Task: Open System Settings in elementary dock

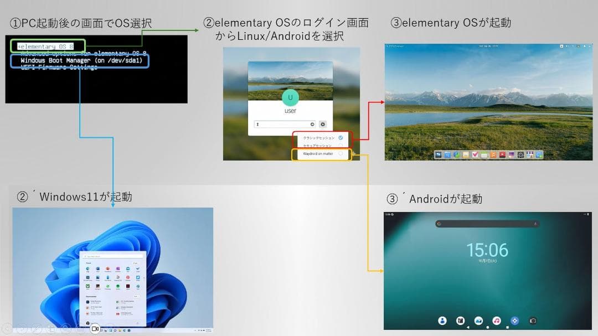Action: (x=520, y=154)
